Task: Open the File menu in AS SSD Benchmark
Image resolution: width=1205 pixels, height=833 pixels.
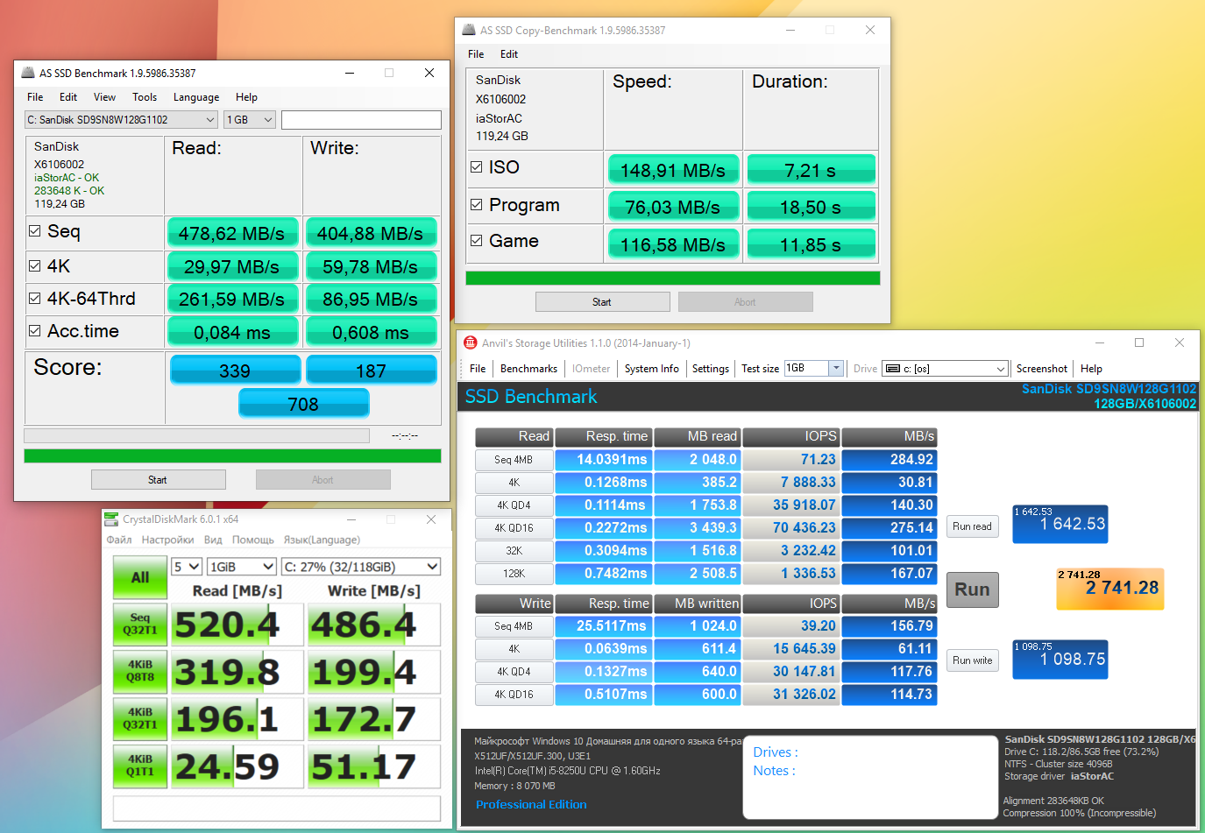Action: click(x=35, y=97)
